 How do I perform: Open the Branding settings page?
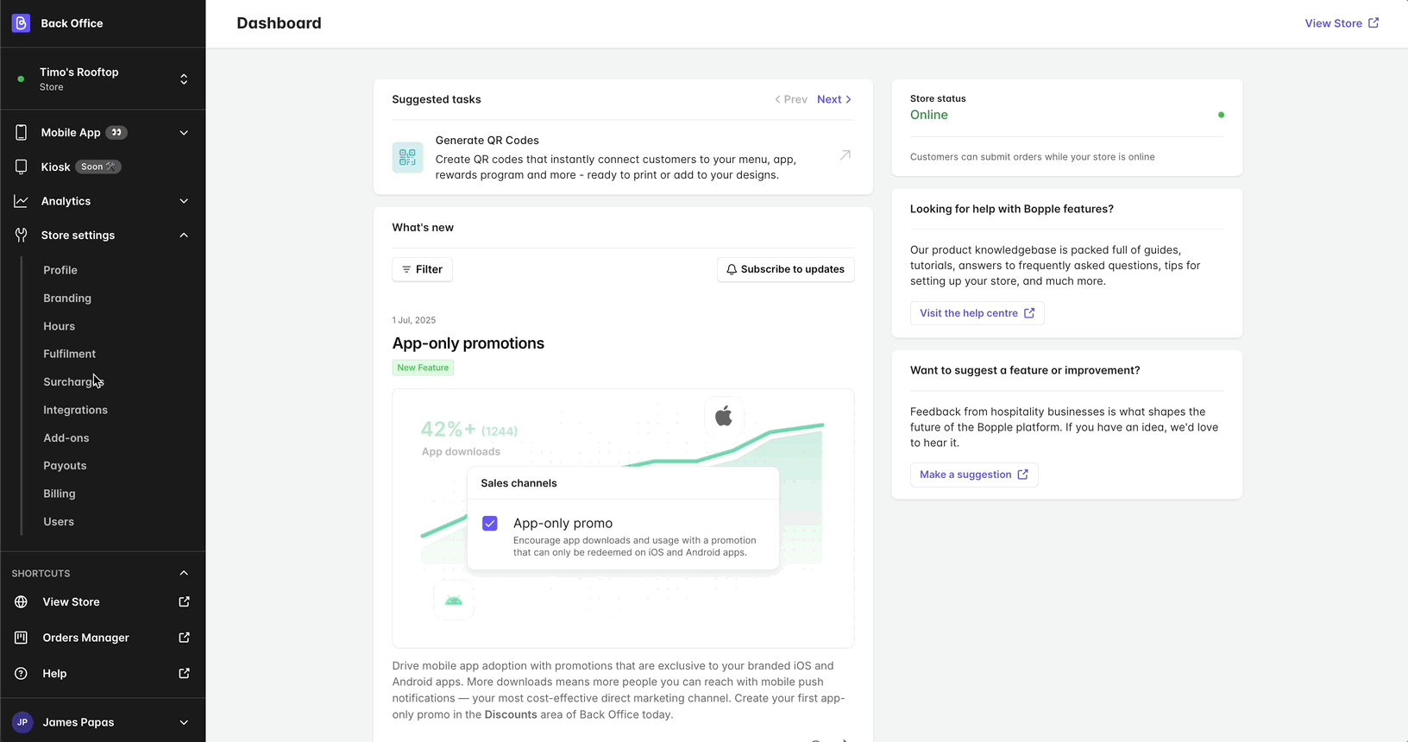(67, 299)
